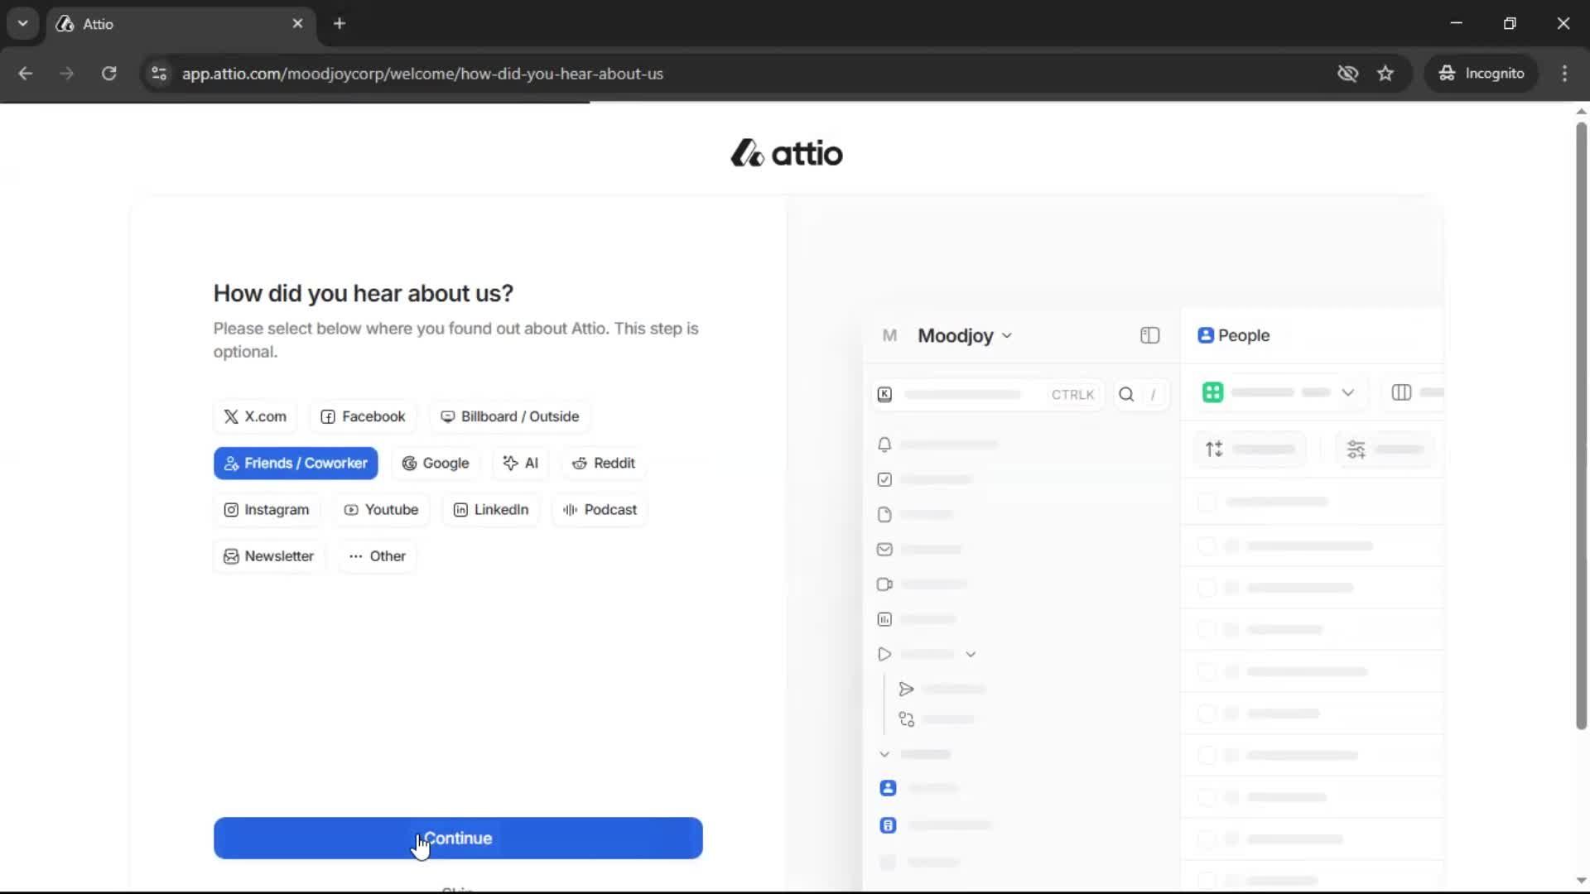The height and width of the screenshot is (894, 1590).
Task: Collapse the expanded sidebar section chevron
Action: tap(884, 754)
